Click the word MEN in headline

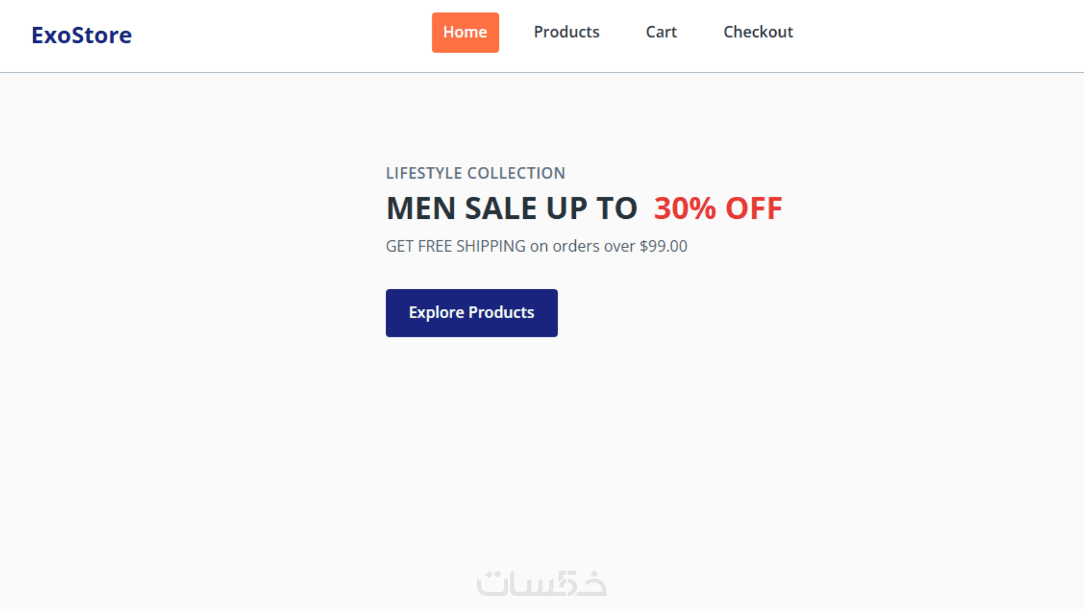pyautogui.click(x=421, y=208)
